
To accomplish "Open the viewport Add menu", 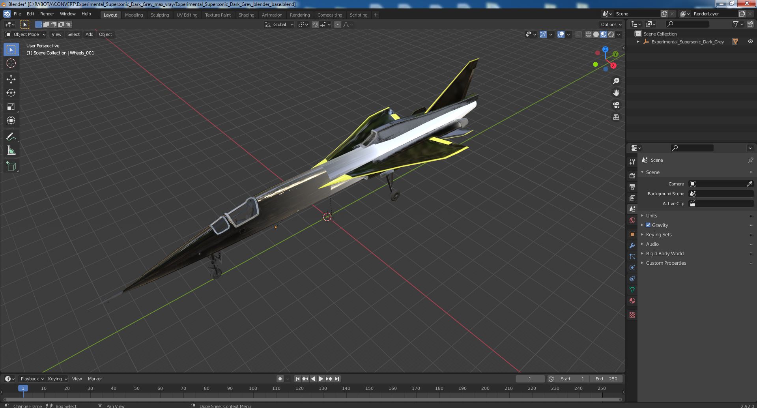I will click(x=90, y=34).
